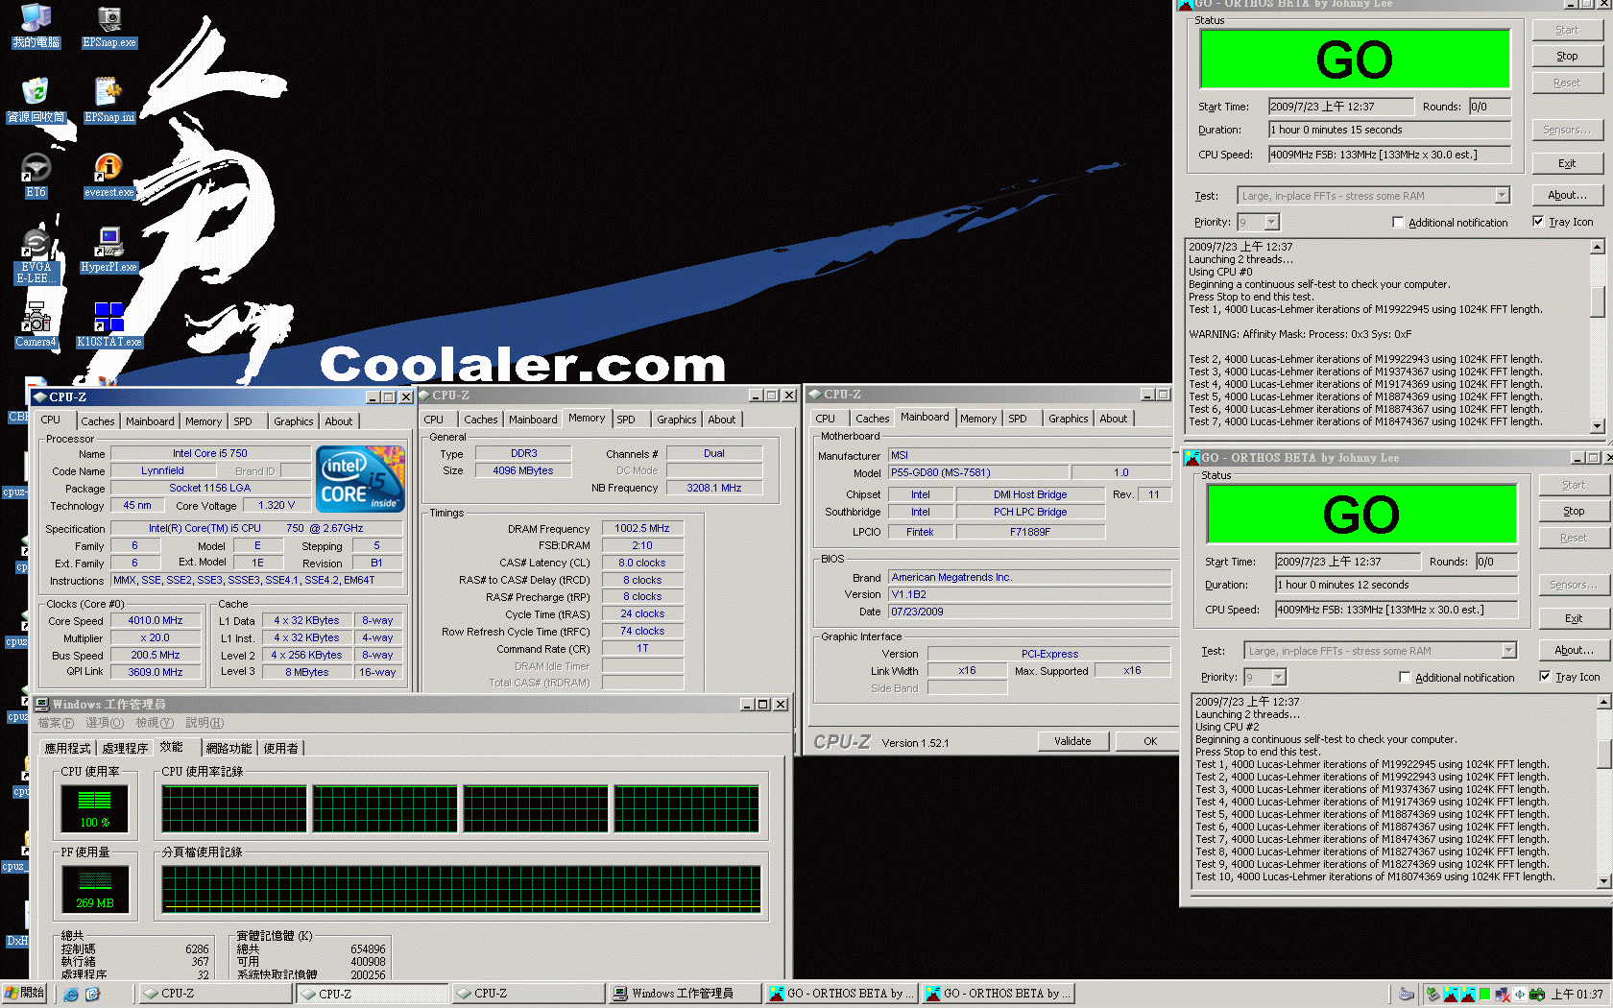Select the everest.exe desktop icon
The image size is (1613, 1008).
pyautogui.click(x=109, y=176)
